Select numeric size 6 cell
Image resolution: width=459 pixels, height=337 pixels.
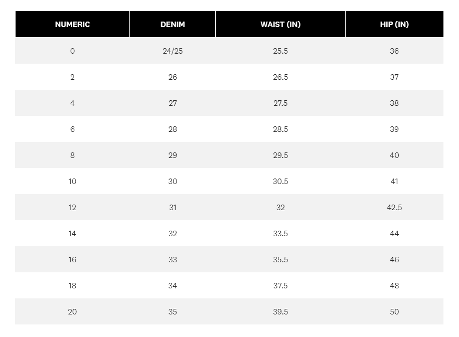pyautogui.click(x=72, y=129)
